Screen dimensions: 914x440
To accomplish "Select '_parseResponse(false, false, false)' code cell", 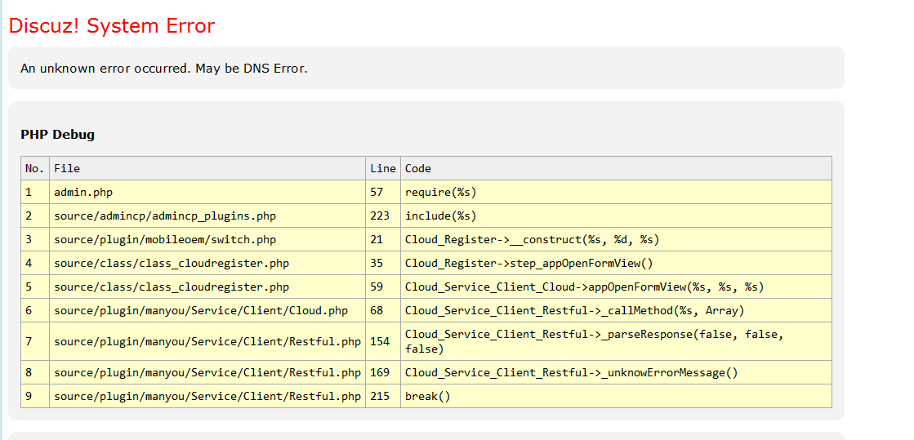I will coord(616,341).
